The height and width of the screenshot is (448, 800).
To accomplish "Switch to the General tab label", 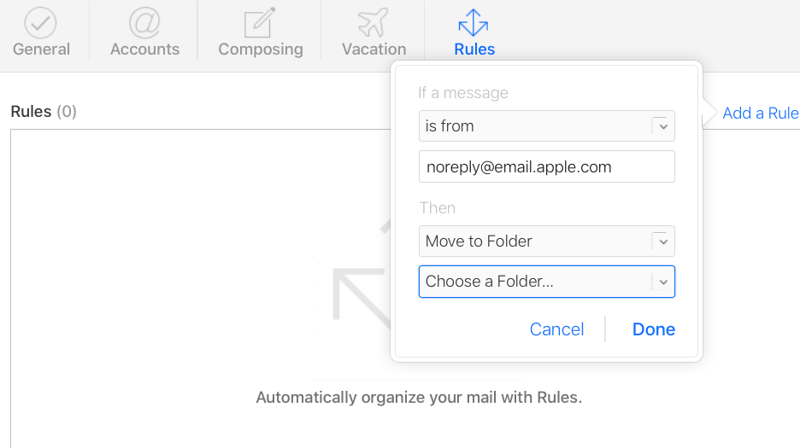I will (x=41, y=49).
